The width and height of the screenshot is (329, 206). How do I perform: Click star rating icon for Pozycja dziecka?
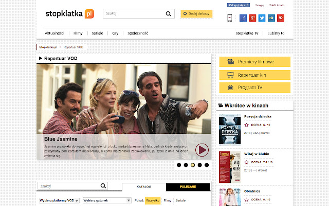(247, 125)
